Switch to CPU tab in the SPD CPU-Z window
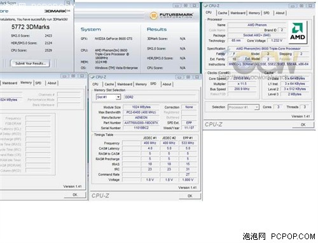 95,84
